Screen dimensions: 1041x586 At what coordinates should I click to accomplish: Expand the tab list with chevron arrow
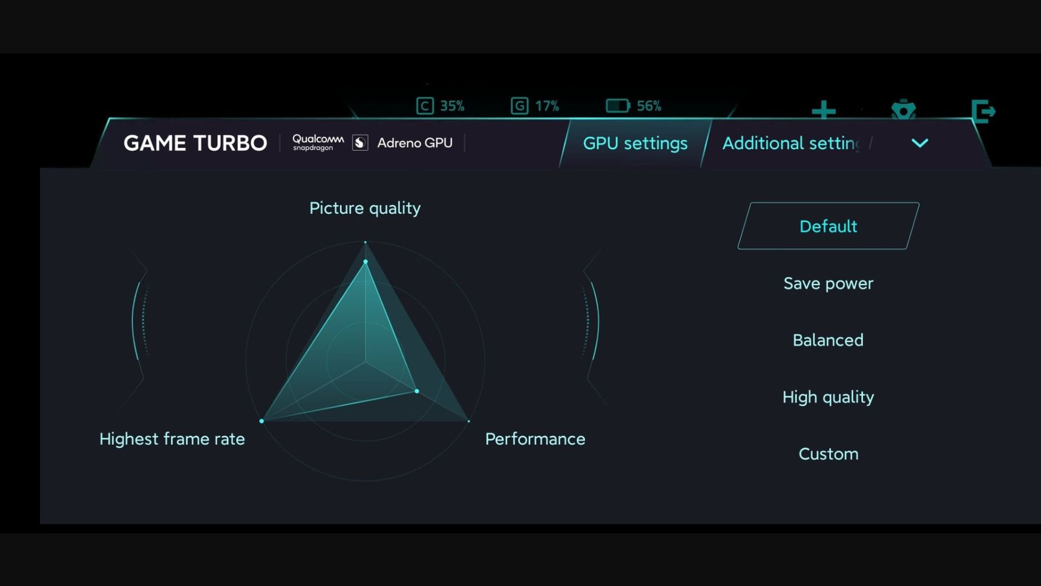920,143
